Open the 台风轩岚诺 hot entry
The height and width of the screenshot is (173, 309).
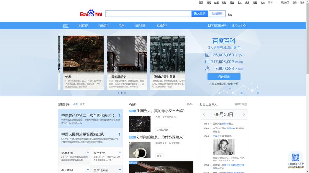click(101, 170)
